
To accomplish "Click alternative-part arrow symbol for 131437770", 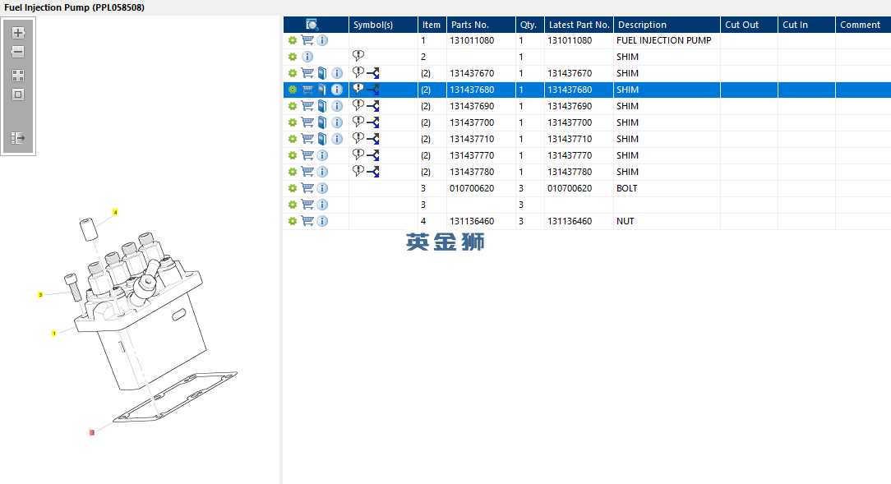I will pos(372,155).
